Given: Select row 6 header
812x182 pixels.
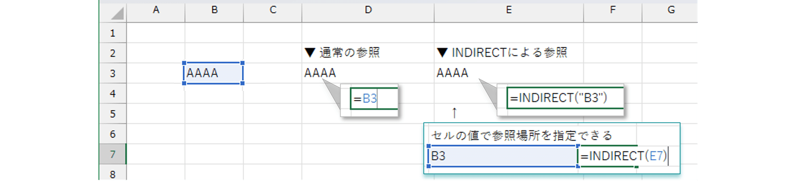Looking at the screenshot, I should 112,134.
